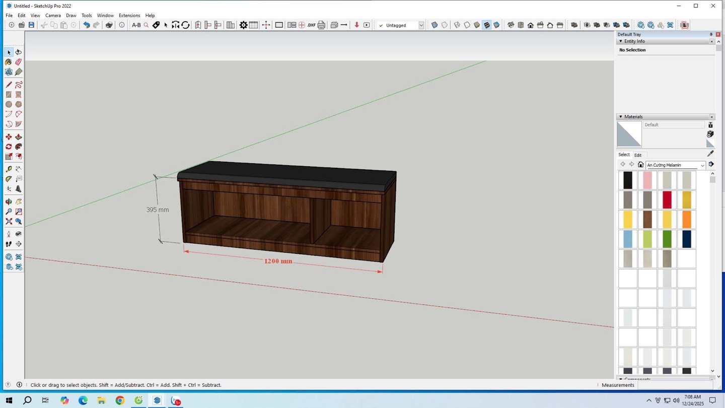725x408 pixels.
Task: Enable Shaded face style
Action: (x=477, y=25)
